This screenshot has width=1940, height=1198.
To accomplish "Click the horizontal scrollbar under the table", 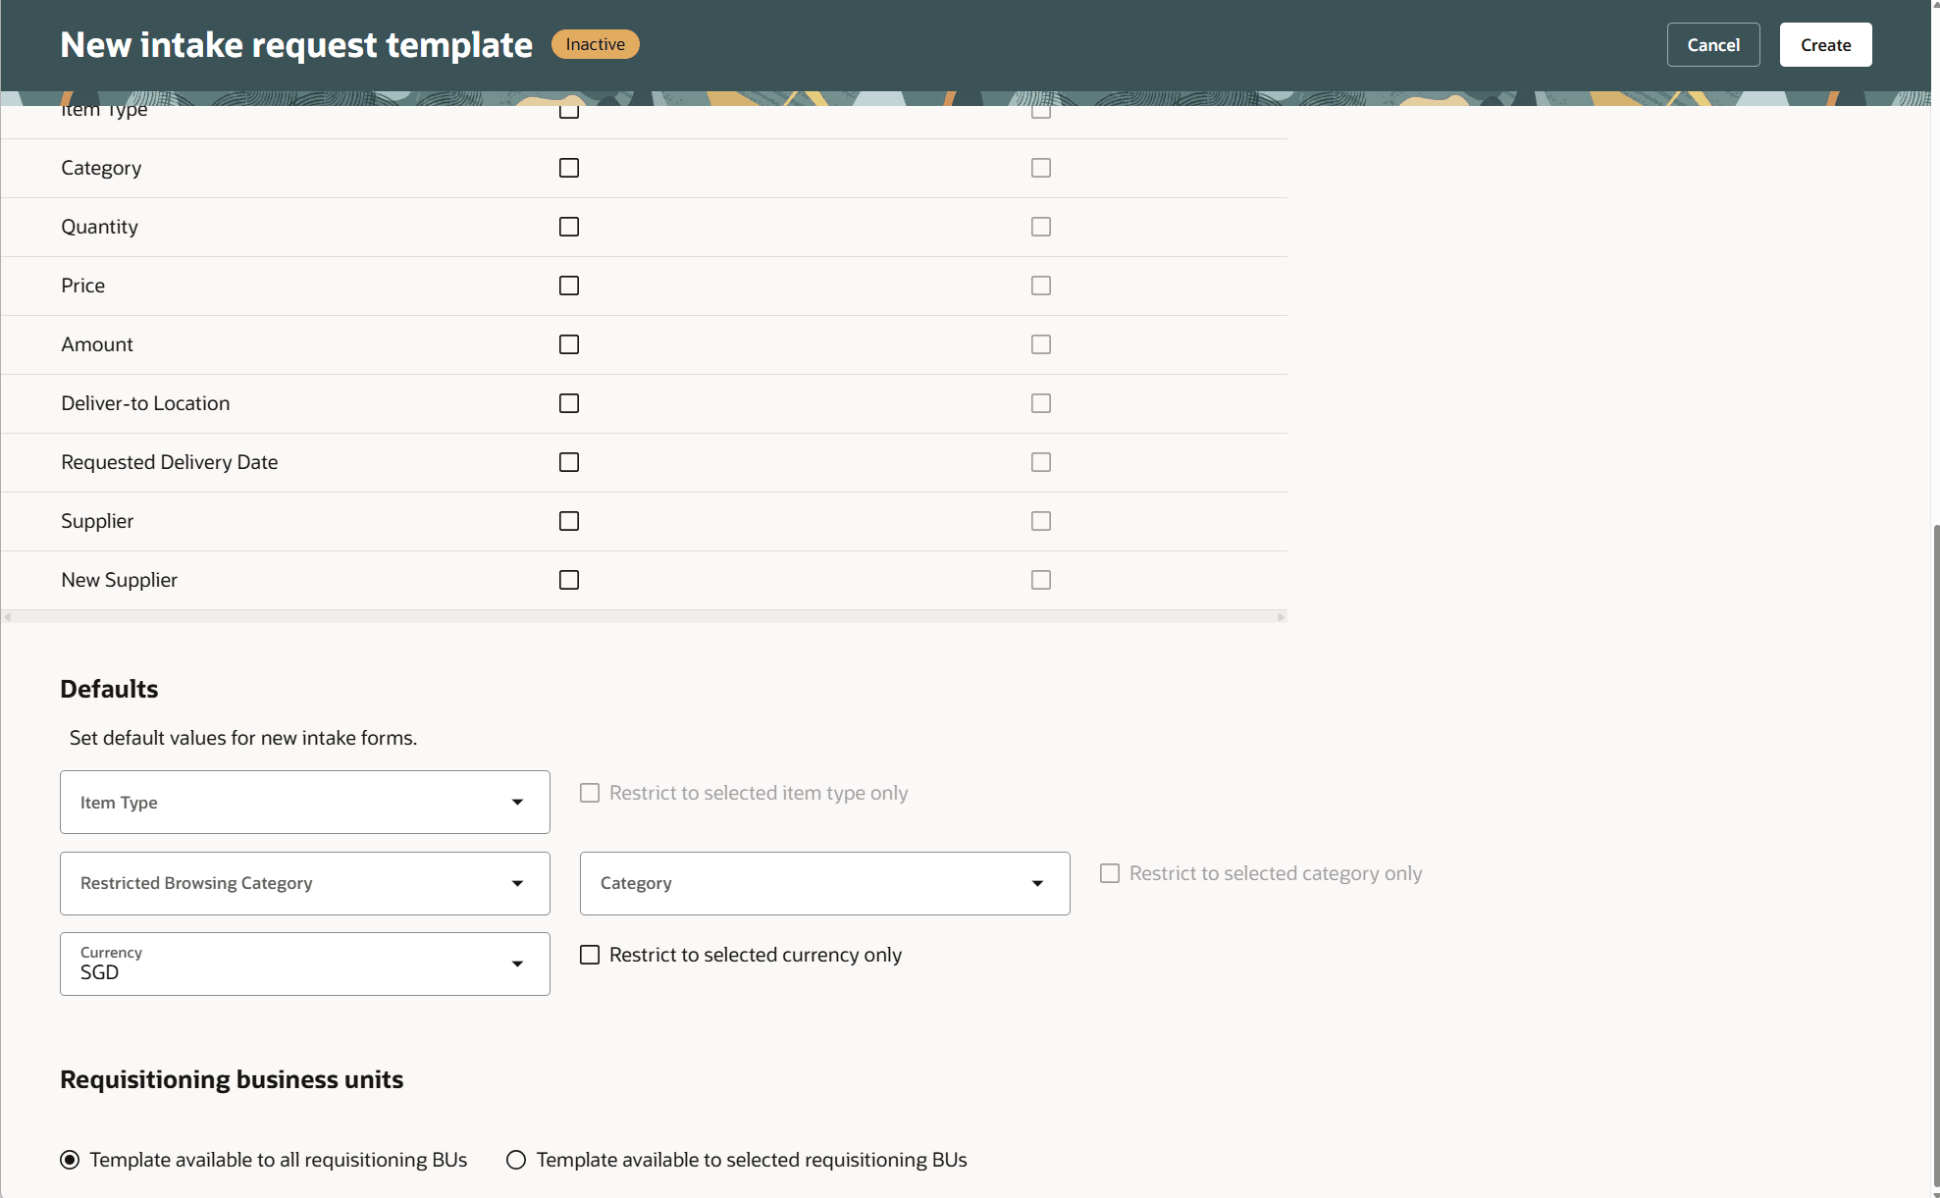I will click(x=644, y=617).
